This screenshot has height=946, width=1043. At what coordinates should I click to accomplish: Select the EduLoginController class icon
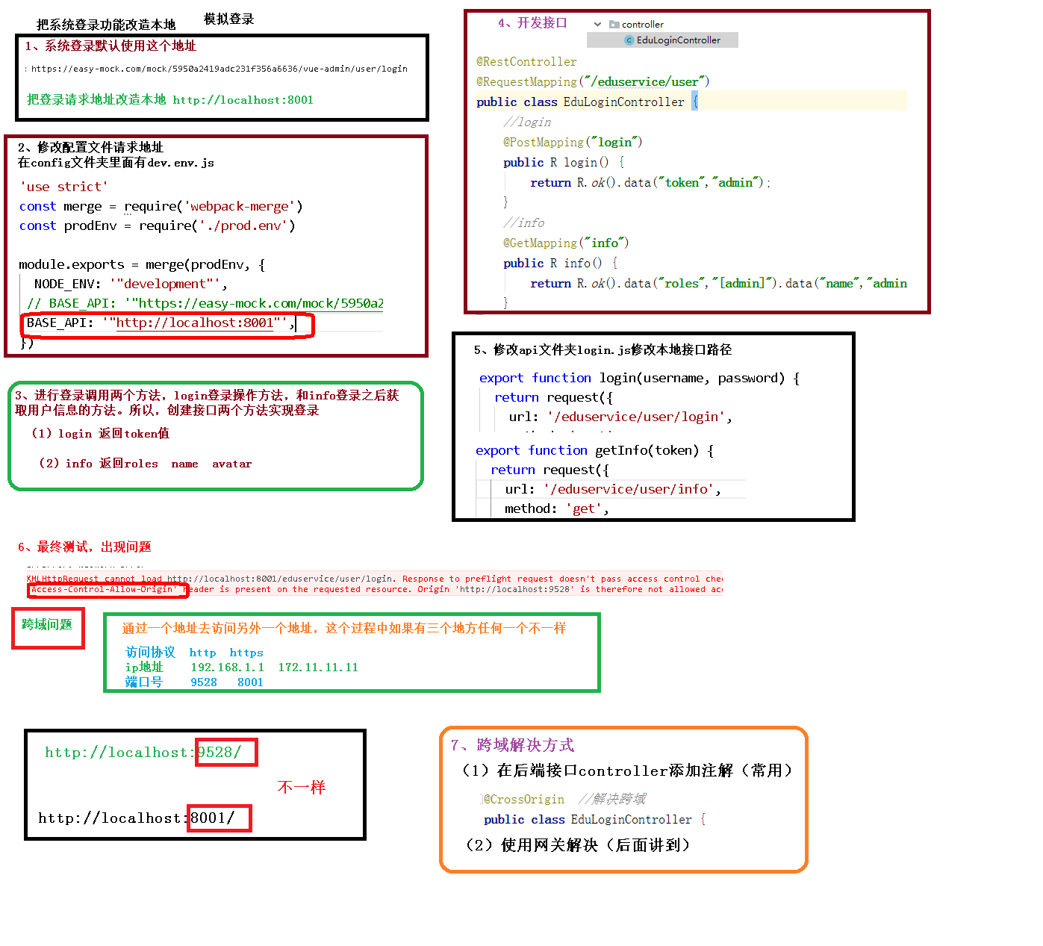pos(629,40)
